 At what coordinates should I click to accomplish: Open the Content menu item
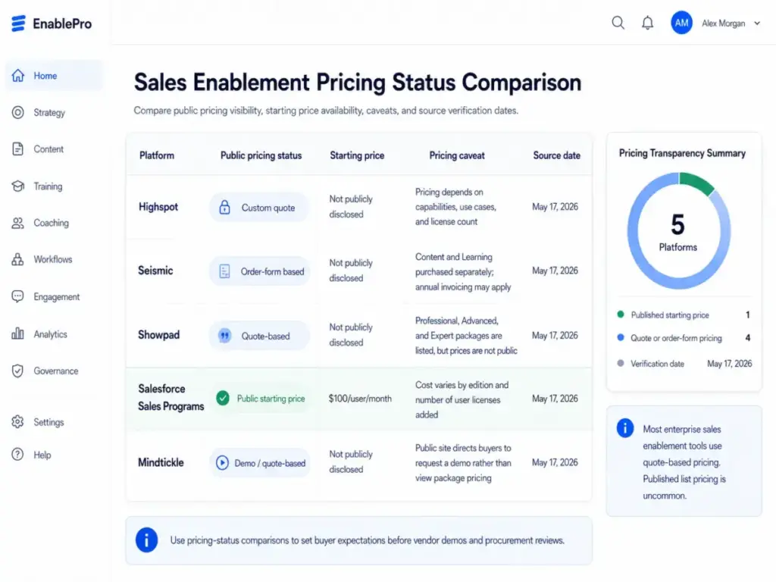coord(48,149)
